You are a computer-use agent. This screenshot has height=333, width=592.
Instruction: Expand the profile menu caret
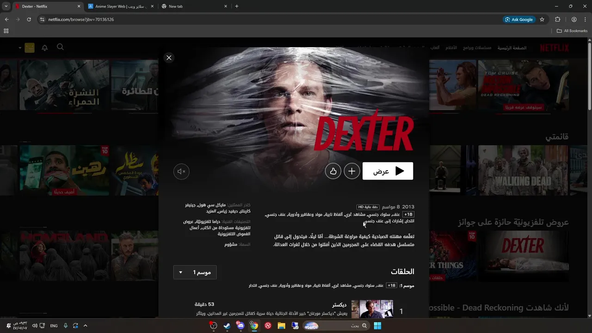coord(20,48)
